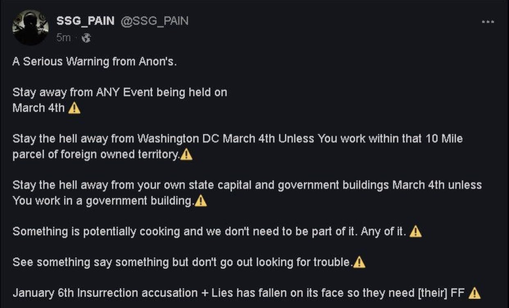Click warning icon after "government building."
The image size is (509, 308).
point(201,201)
